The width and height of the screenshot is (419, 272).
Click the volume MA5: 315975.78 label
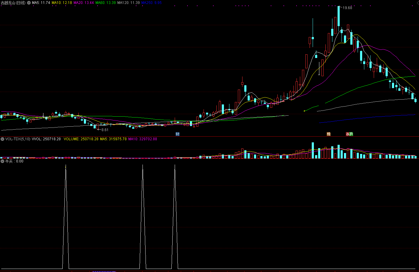113,139
